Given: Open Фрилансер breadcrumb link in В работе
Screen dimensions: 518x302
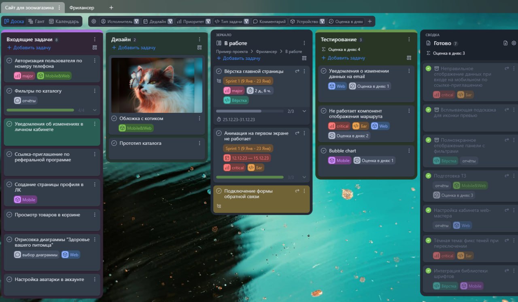Looking at the screenshot, I should pos(266,52).
